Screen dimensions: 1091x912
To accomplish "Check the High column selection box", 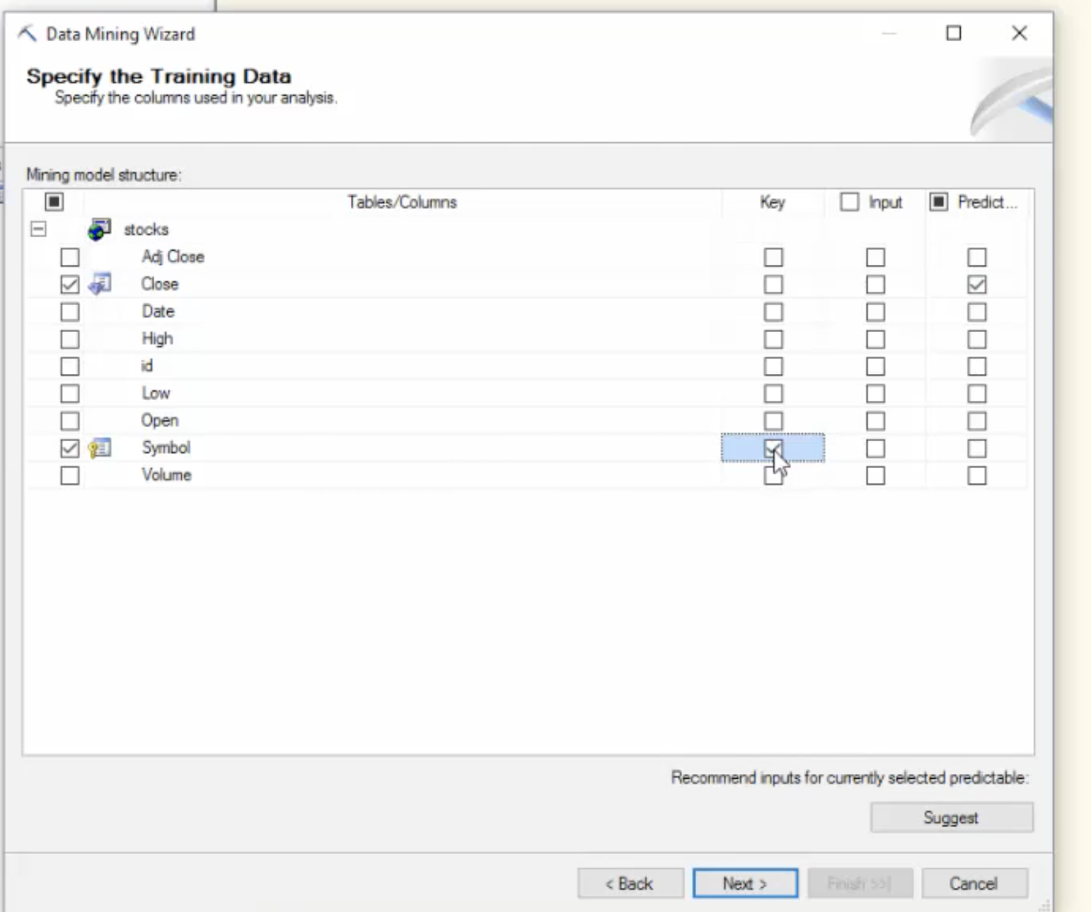I will pos(70,339).
